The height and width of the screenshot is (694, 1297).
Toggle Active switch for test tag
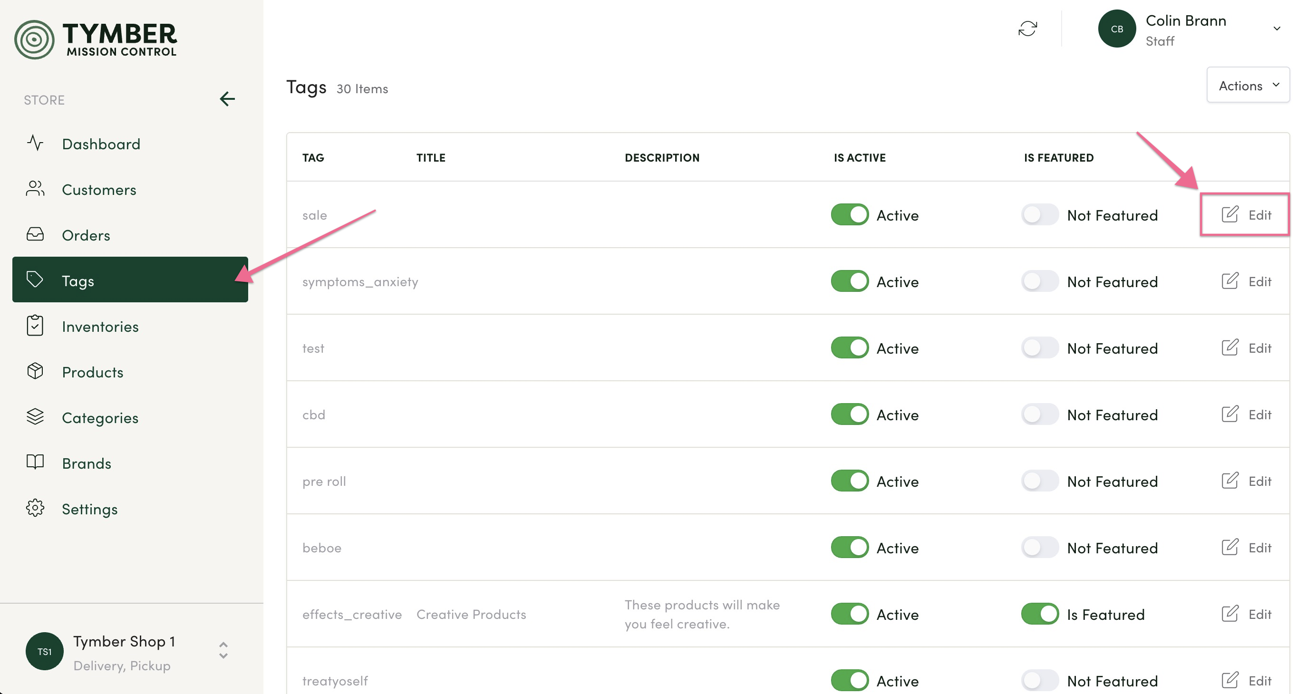[x=850, y=348]
